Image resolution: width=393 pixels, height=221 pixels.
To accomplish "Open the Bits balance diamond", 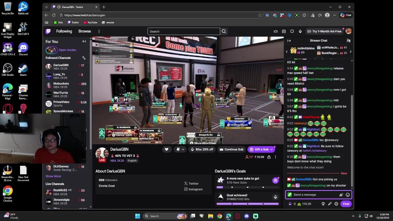I will 290,204.
